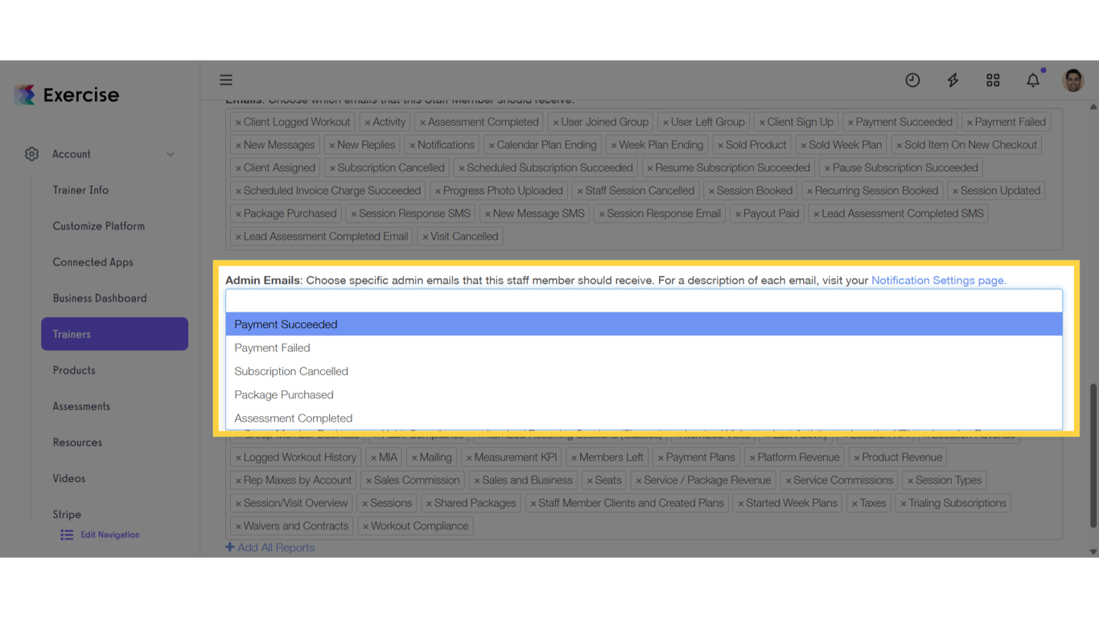The height and width of the screenshot is (618, 1099).
Task: Click the profile avatar in the top right
Action: coord(1073,80)
